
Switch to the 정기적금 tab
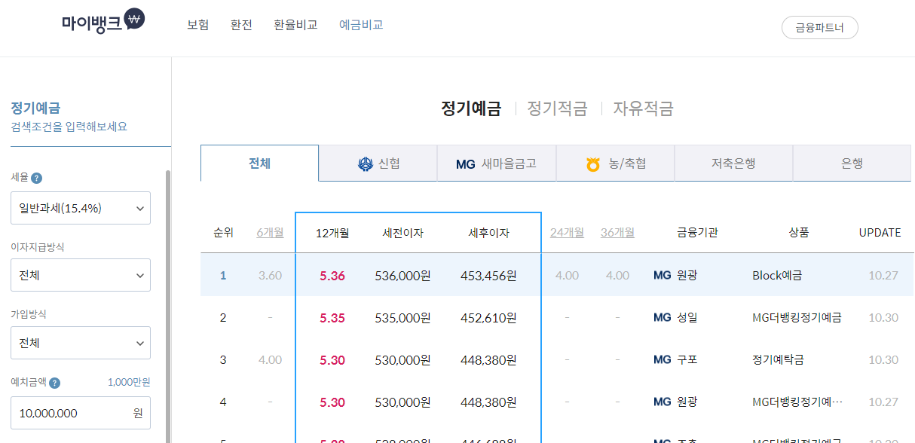(557, 108)
